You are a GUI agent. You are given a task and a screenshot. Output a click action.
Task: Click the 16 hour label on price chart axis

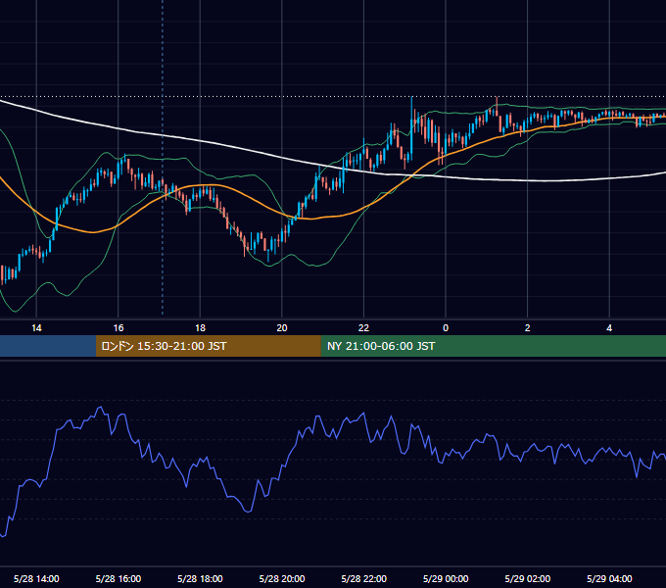[x=119, y=328]
